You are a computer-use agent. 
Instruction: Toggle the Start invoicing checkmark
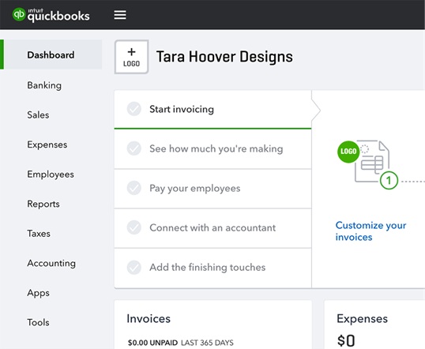click(134, 109)
